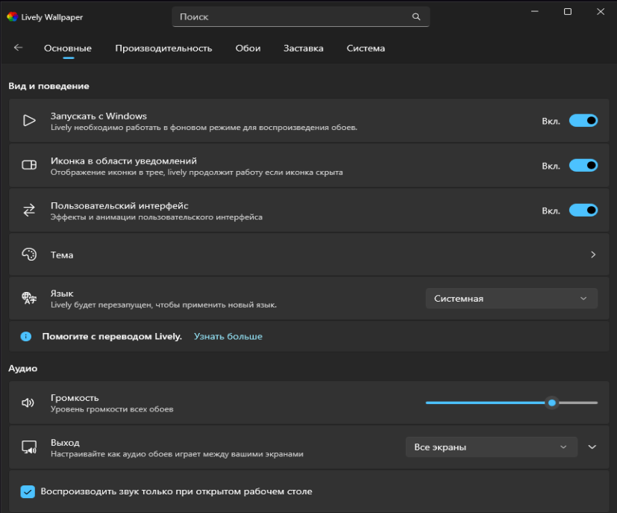Follow the Узнать больше link
617x513 pixels.
click(228, 336)
